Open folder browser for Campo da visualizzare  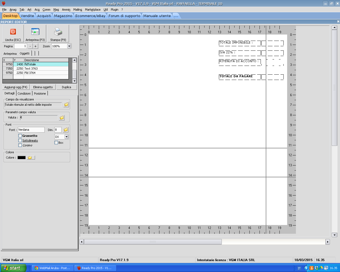66,105
